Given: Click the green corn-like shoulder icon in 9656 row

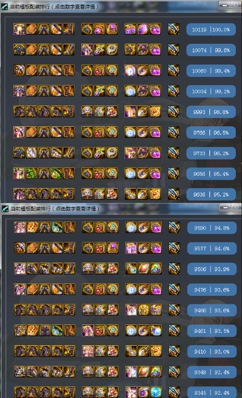Looking at the screenshot, I should [x=32, y=173].
